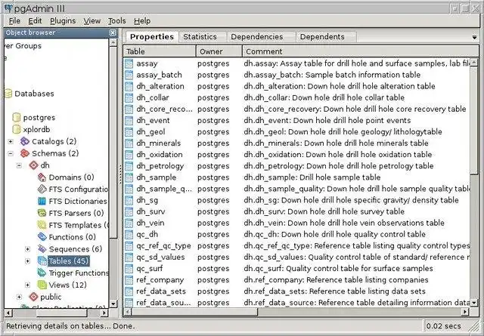
Task: Click Object browser horizontal scrollbar left arrow
Action: [8, 313]
